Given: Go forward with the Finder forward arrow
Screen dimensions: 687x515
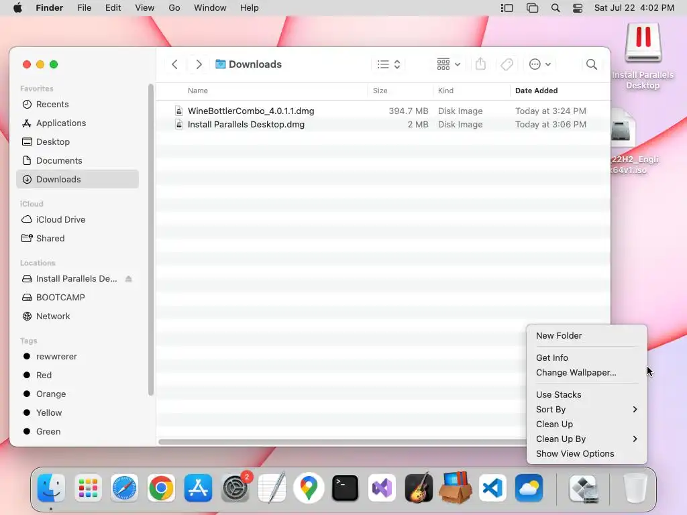Looking at the screenshot, I should [199, 64].
